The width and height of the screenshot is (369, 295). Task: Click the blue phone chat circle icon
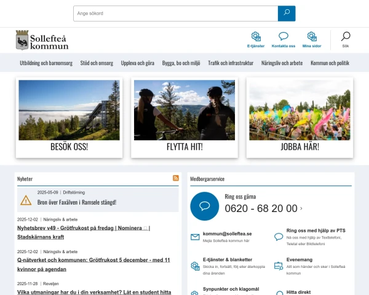[205, 206]
